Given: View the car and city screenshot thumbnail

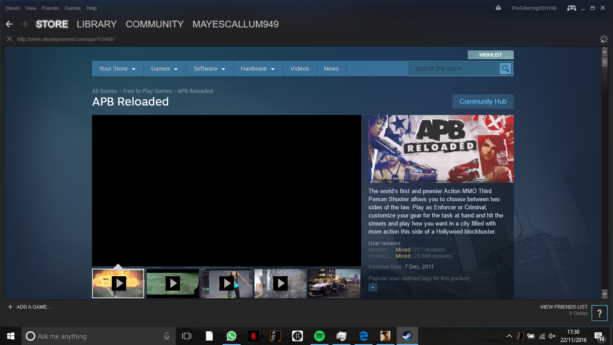Looking at the screenshot, I should click(x=334, y=283).
